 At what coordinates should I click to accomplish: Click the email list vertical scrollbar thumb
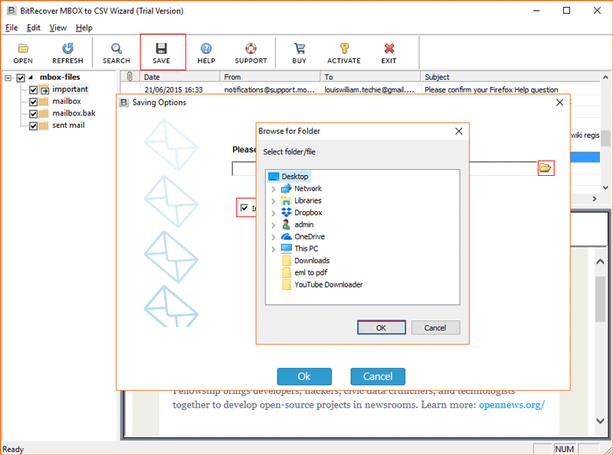605,138
